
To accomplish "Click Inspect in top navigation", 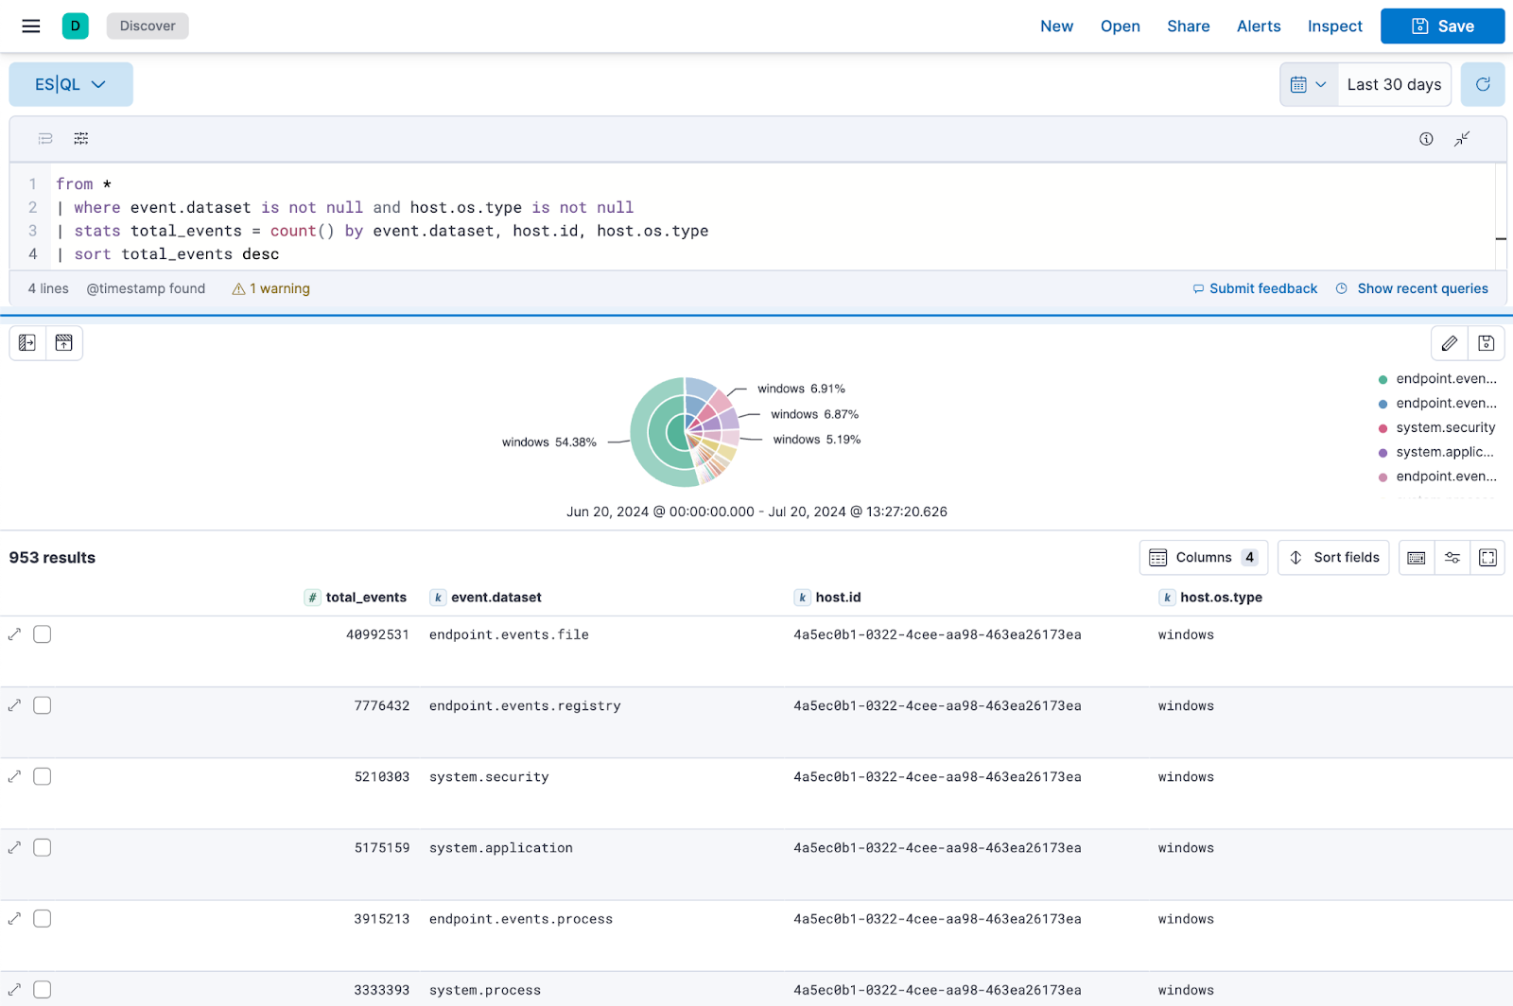I will [1334, 26].
